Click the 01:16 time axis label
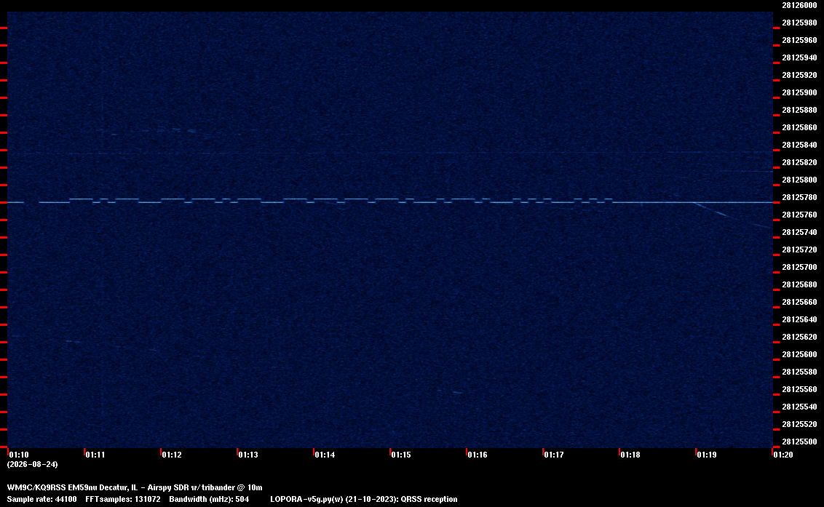 (x=478, y=455)
